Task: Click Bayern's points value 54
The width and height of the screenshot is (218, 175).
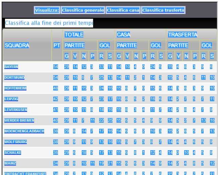Action: tap(56, 67)
